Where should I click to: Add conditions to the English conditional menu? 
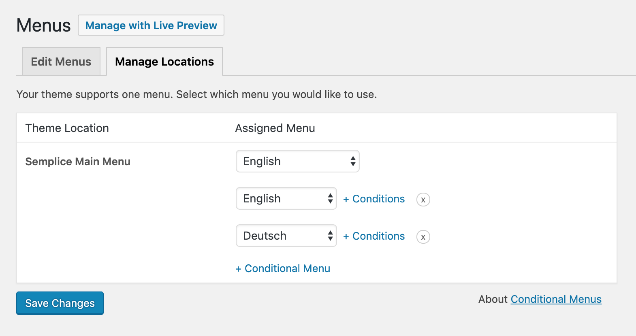(374, 199)
